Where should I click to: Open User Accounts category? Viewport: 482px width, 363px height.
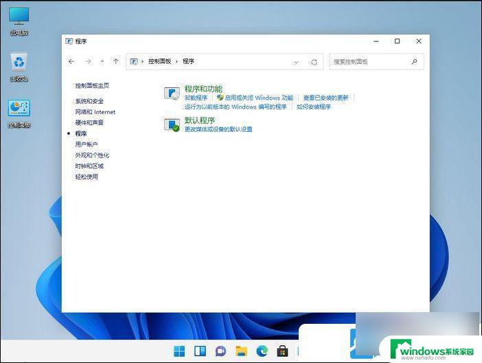point(87,144)
